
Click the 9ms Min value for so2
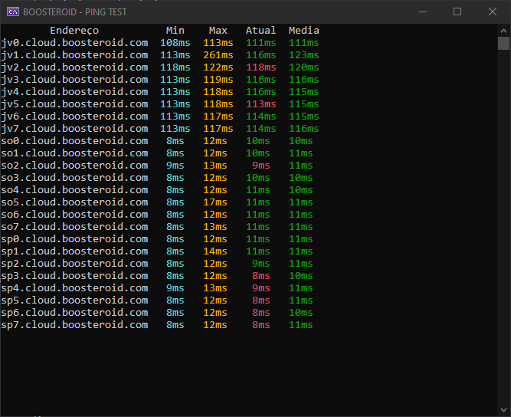point(175,166)
